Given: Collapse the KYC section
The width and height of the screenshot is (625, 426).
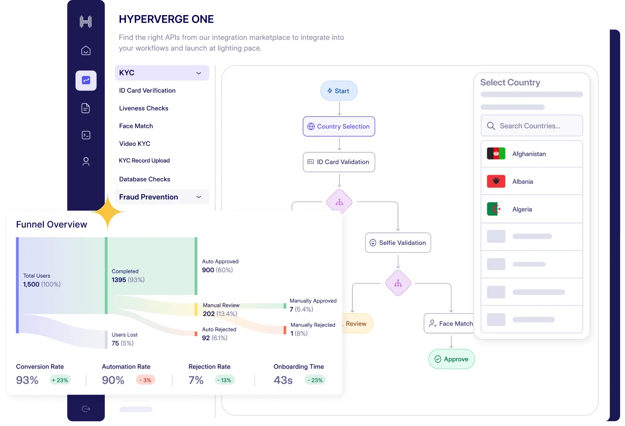Looking at the screenshot, I should click(199, 72).
